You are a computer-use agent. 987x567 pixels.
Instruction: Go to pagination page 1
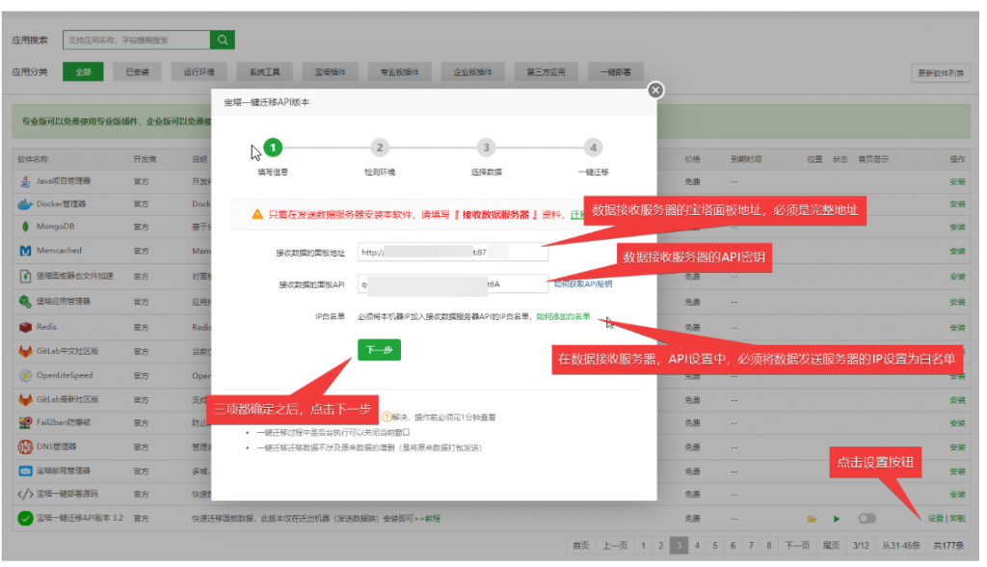643,546
